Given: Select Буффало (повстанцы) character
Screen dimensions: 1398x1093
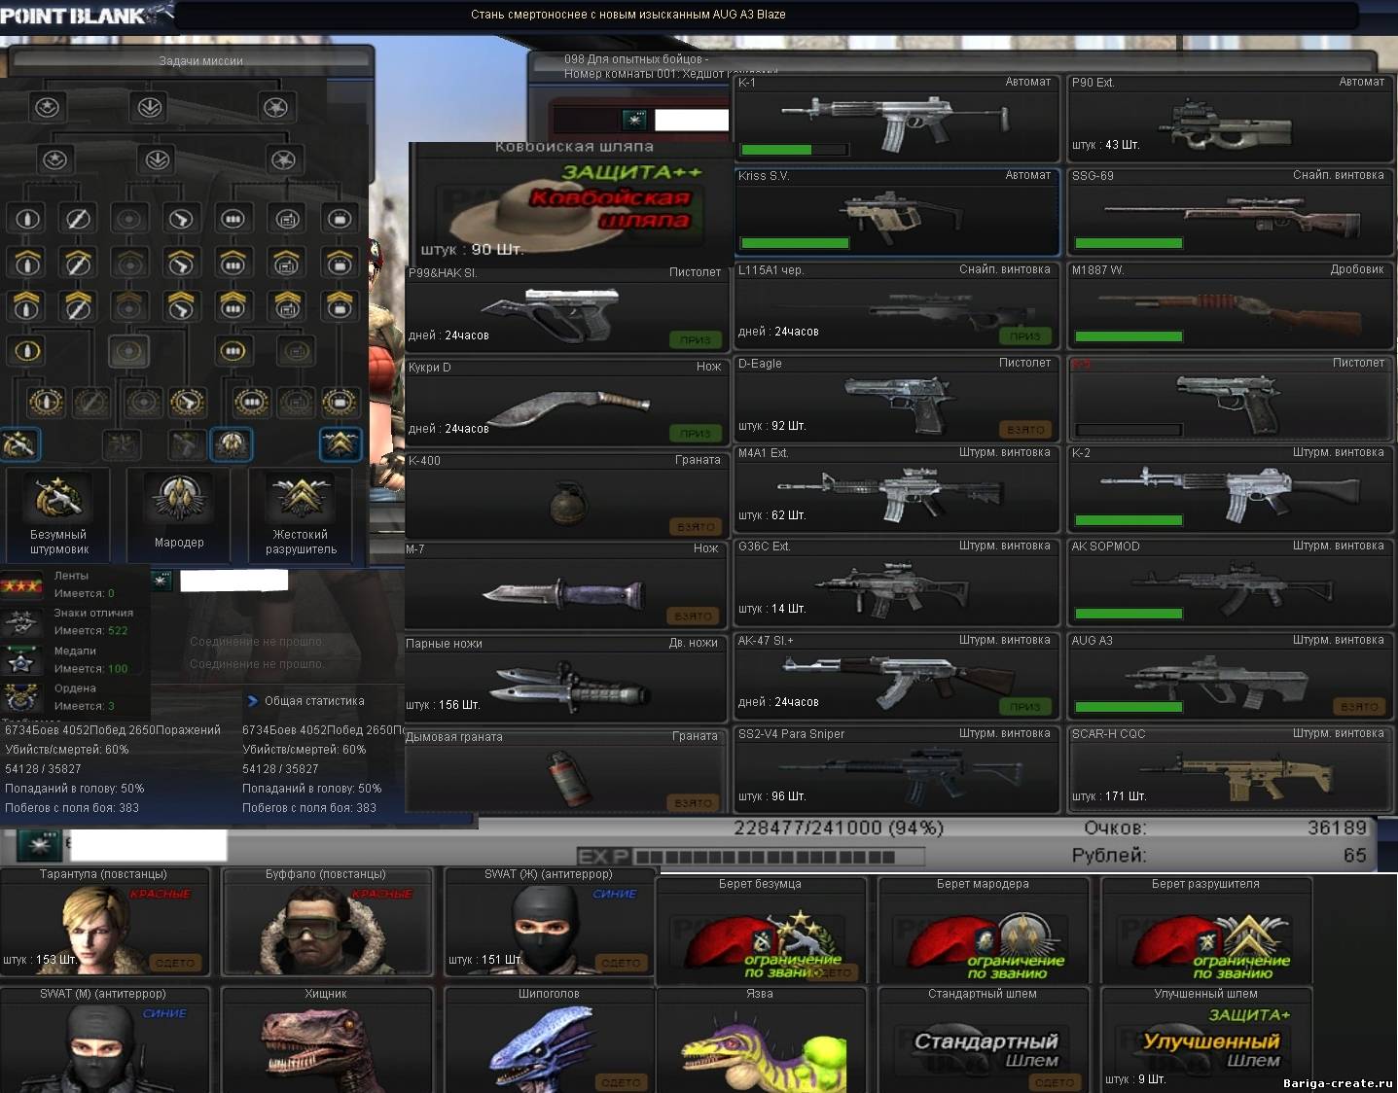Looking at the screenshot, I should pos(326,922).
